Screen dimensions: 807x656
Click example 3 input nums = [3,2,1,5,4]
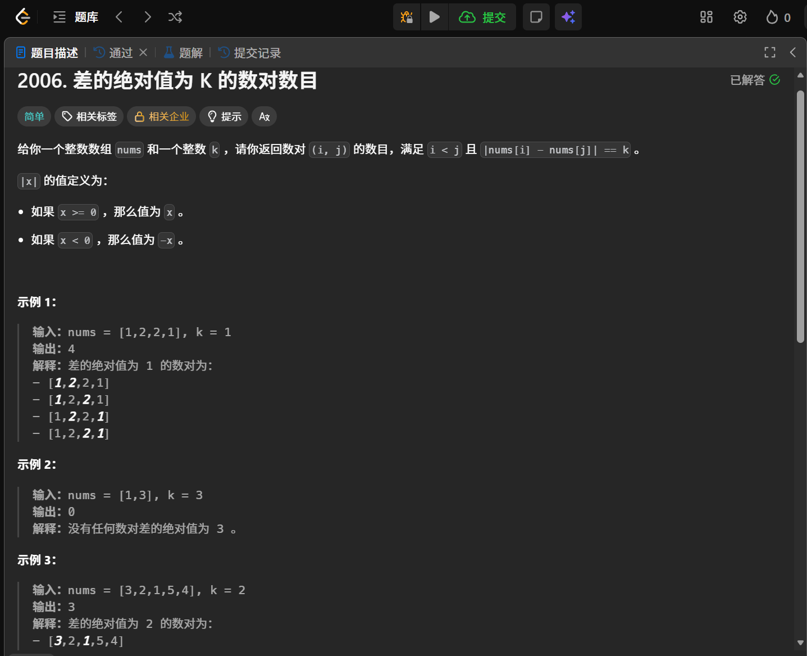click(x=139, y=590)
